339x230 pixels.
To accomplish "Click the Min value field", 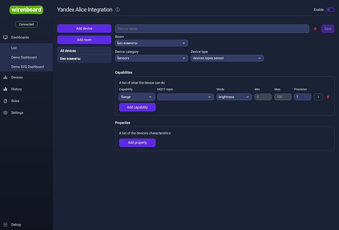I will pyautogui.click(x=263, y=97).
